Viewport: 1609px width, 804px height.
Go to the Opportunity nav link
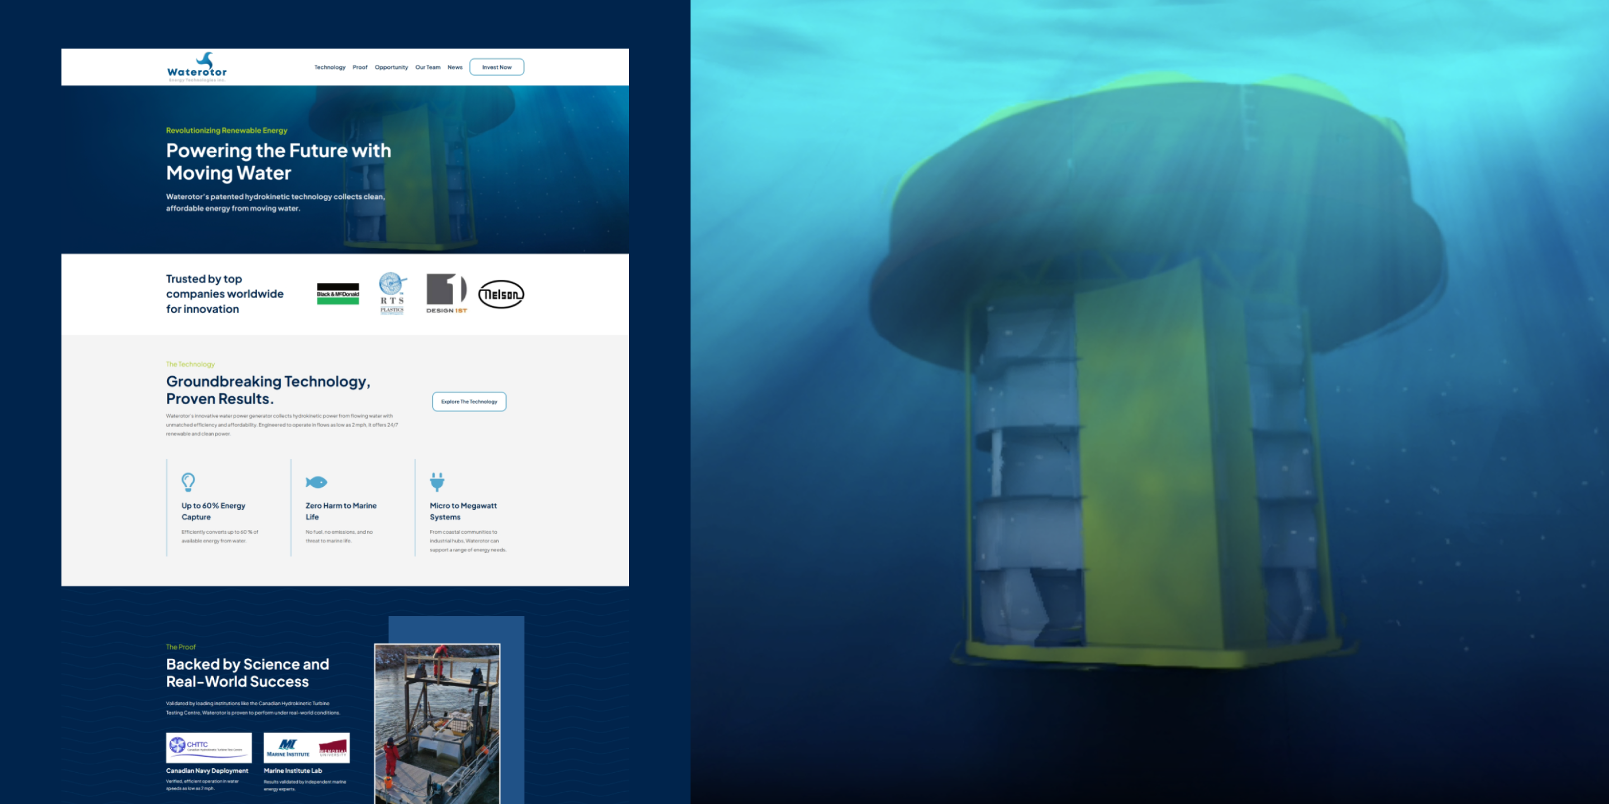tap(391, 68)
